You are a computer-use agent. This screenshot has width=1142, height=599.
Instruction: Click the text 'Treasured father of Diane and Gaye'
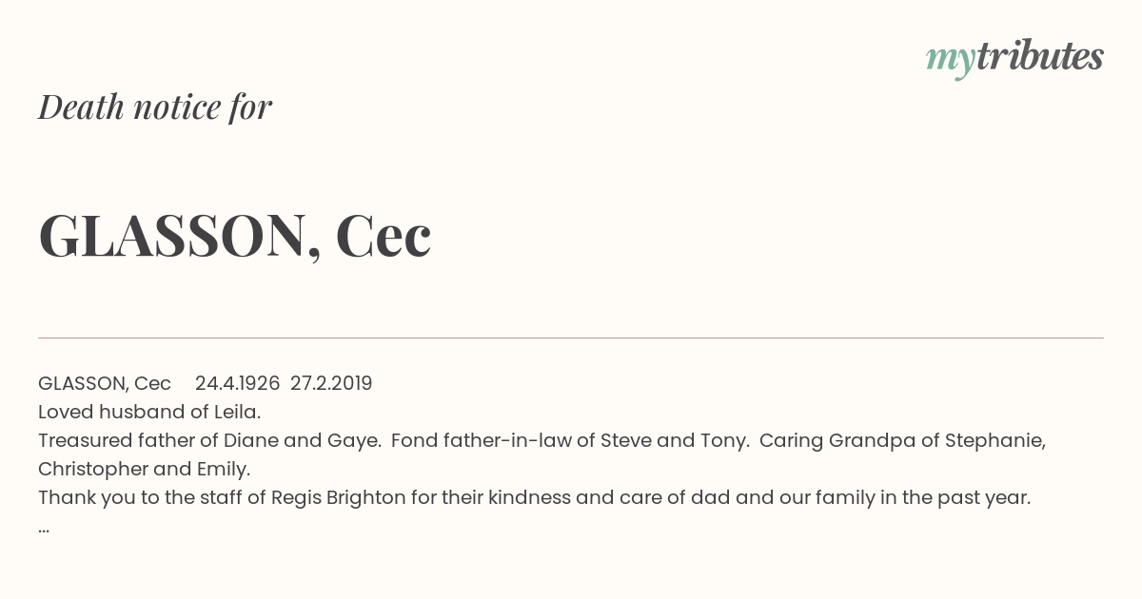208,440
